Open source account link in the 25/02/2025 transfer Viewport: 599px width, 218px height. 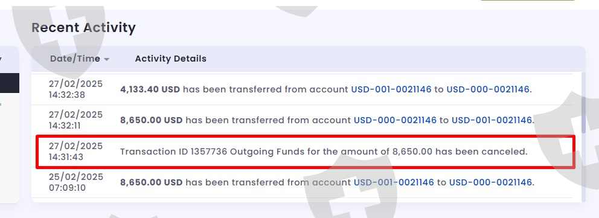point(394,182)
